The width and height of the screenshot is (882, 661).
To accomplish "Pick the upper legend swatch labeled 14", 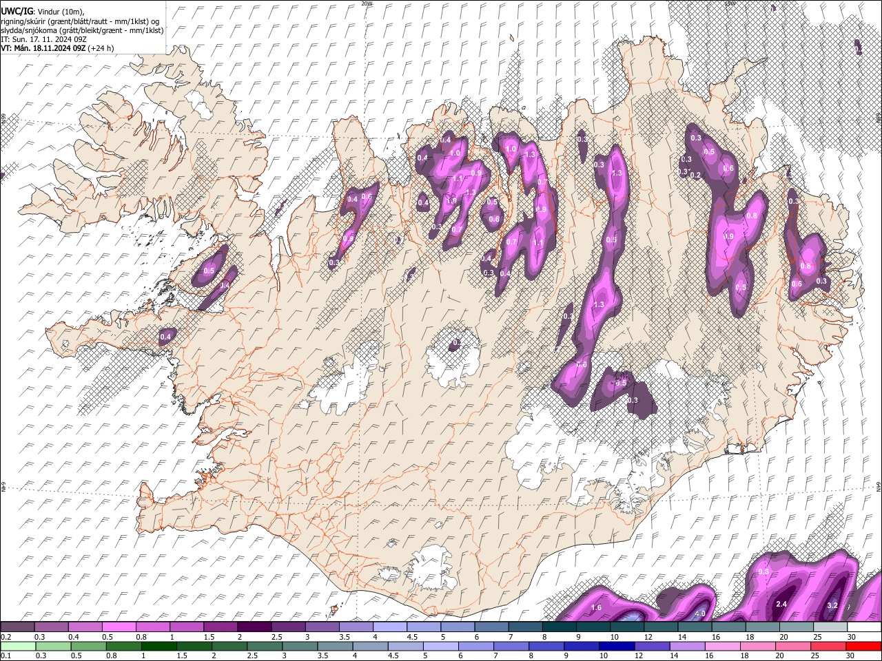I will click(x=695, y=627).
